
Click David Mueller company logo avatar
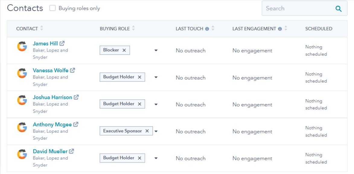click(22, 154)
